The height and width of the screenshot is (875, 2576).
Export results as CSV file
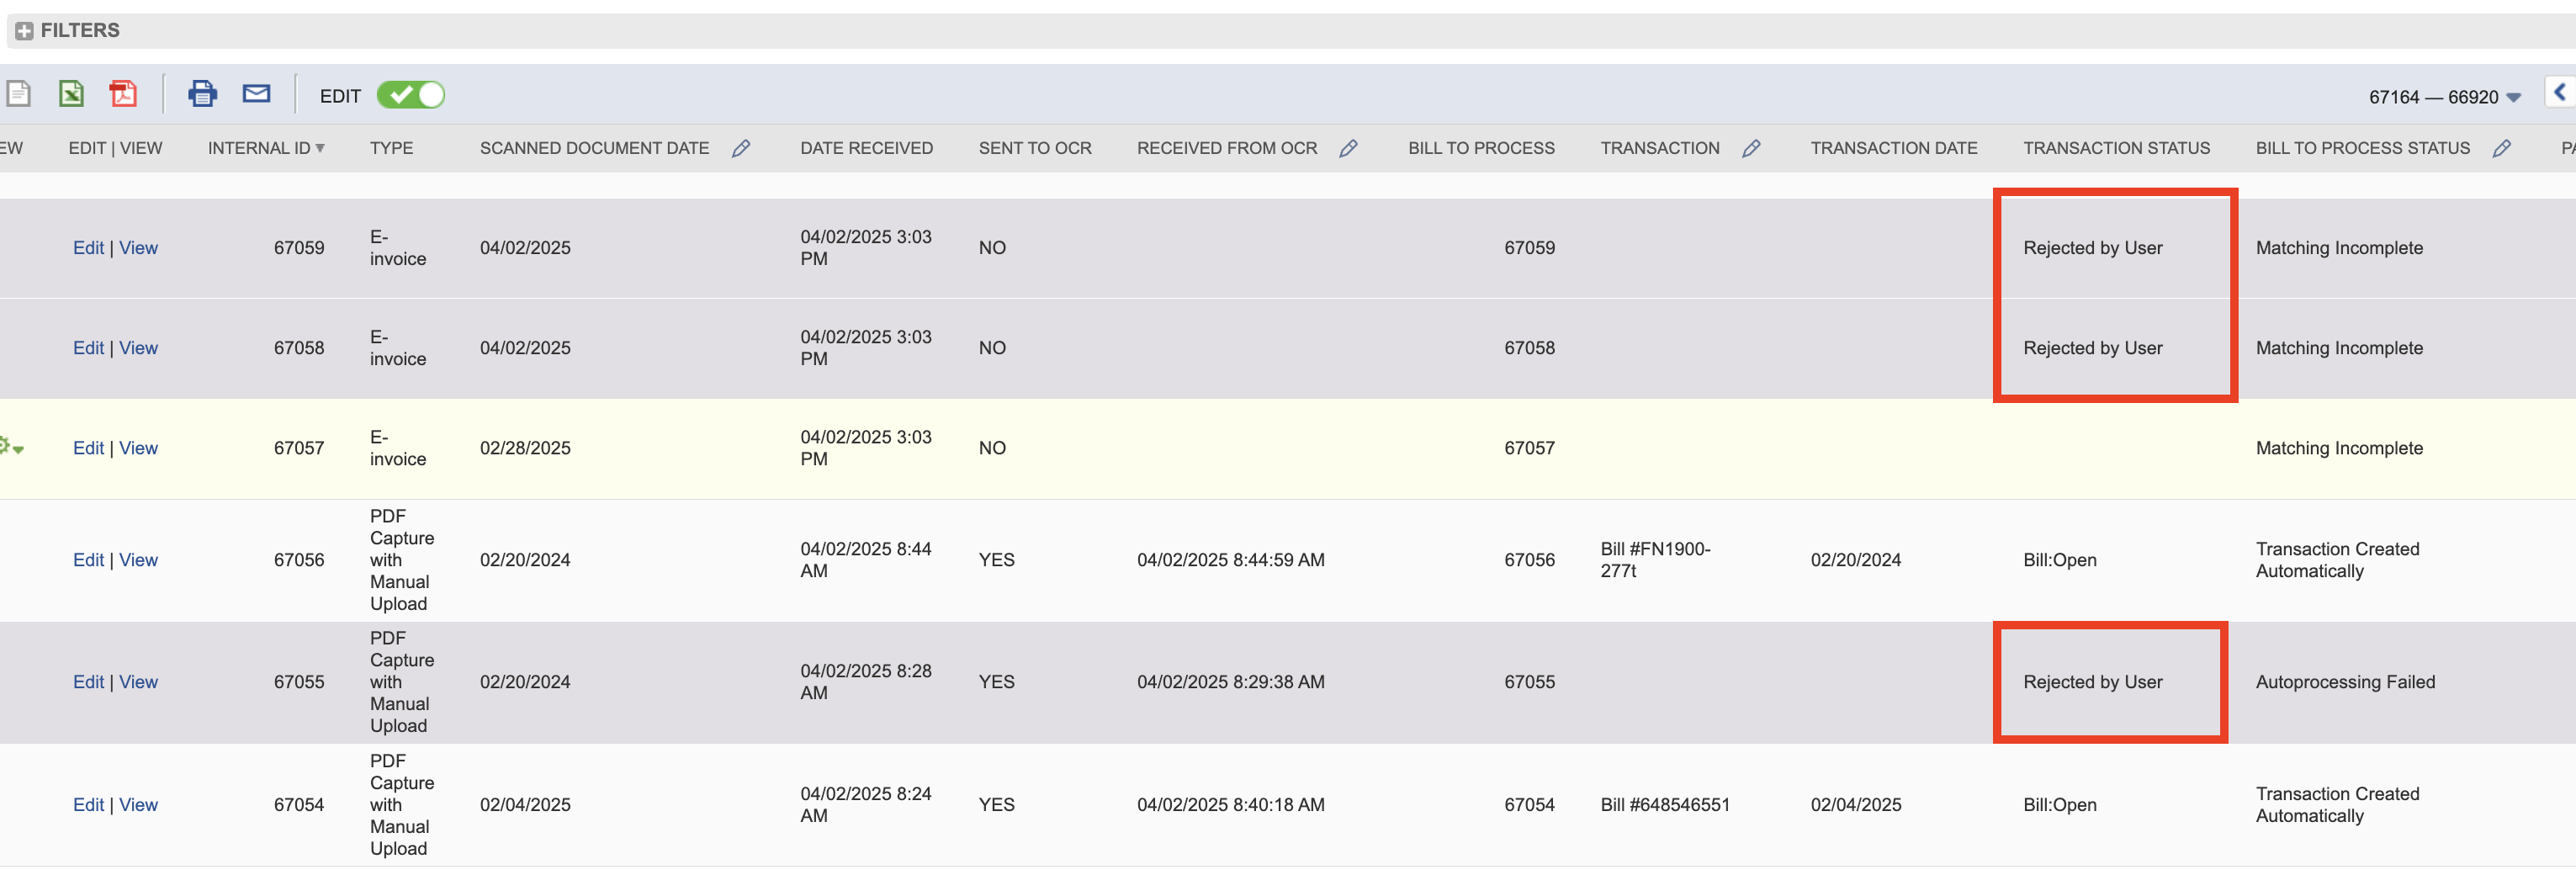pyautogui.click(x=18, y=94)
